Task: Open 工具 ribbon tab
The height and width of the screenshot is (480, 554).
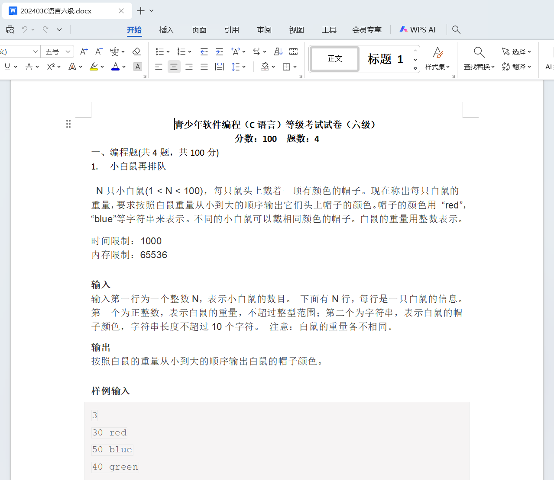Action: click(329, 30)
